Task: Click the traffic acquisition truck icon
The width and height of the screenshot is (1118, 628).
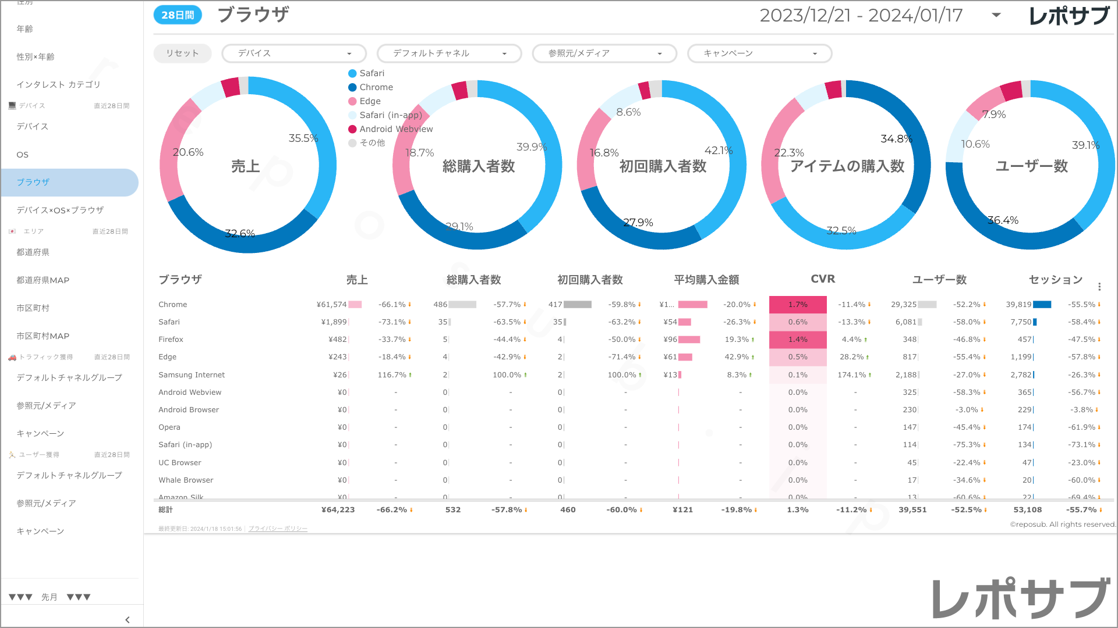Action: pyautogui.click(x=12, y=357)
